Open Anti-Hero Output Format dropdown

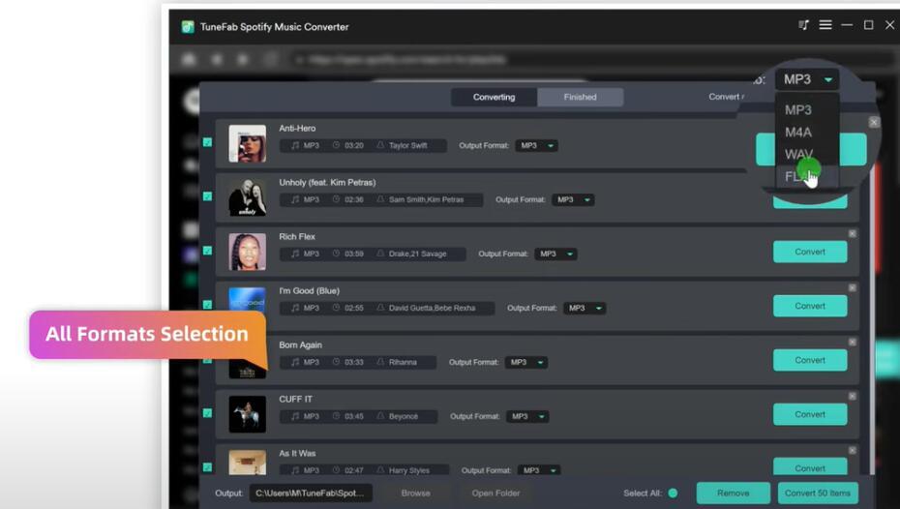(537, 146)
